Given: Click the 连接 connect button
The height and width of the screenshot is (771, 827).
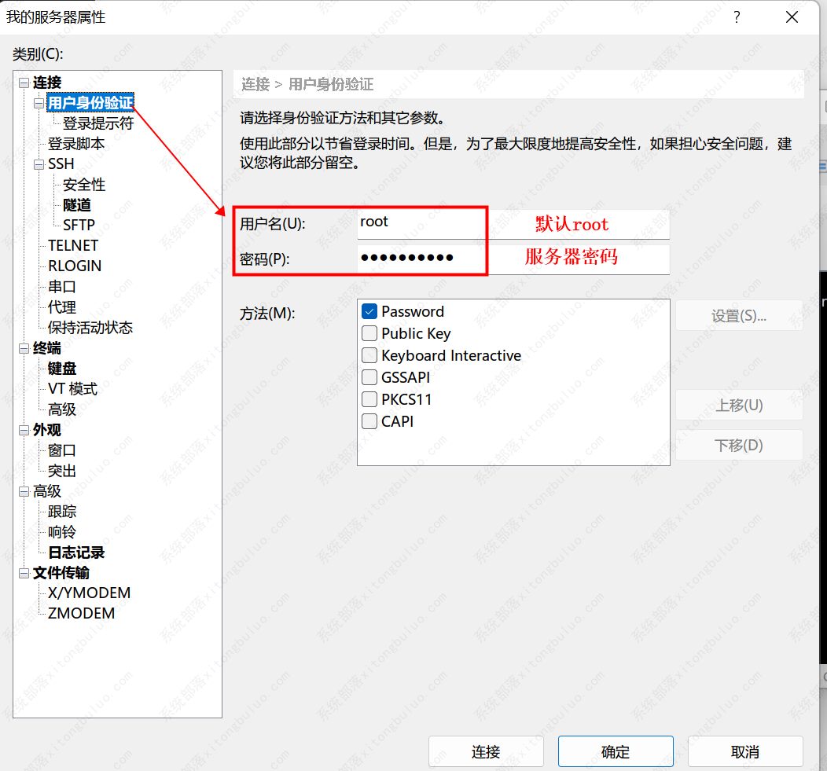Looking at the screenshot, I should click(486, 751).
